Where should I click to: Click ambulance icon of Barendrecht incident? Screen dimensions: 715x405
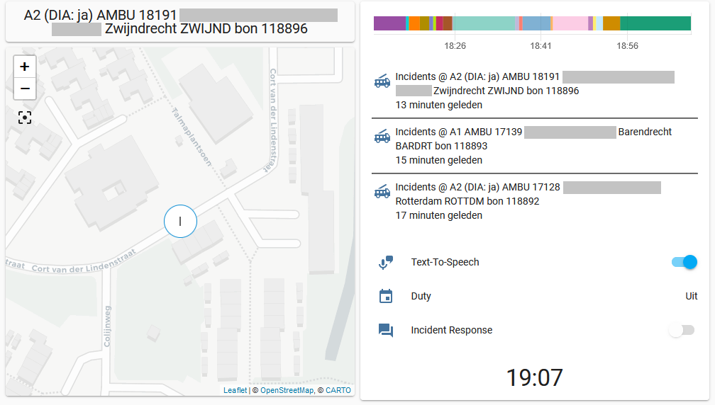(x=382, y=137)
